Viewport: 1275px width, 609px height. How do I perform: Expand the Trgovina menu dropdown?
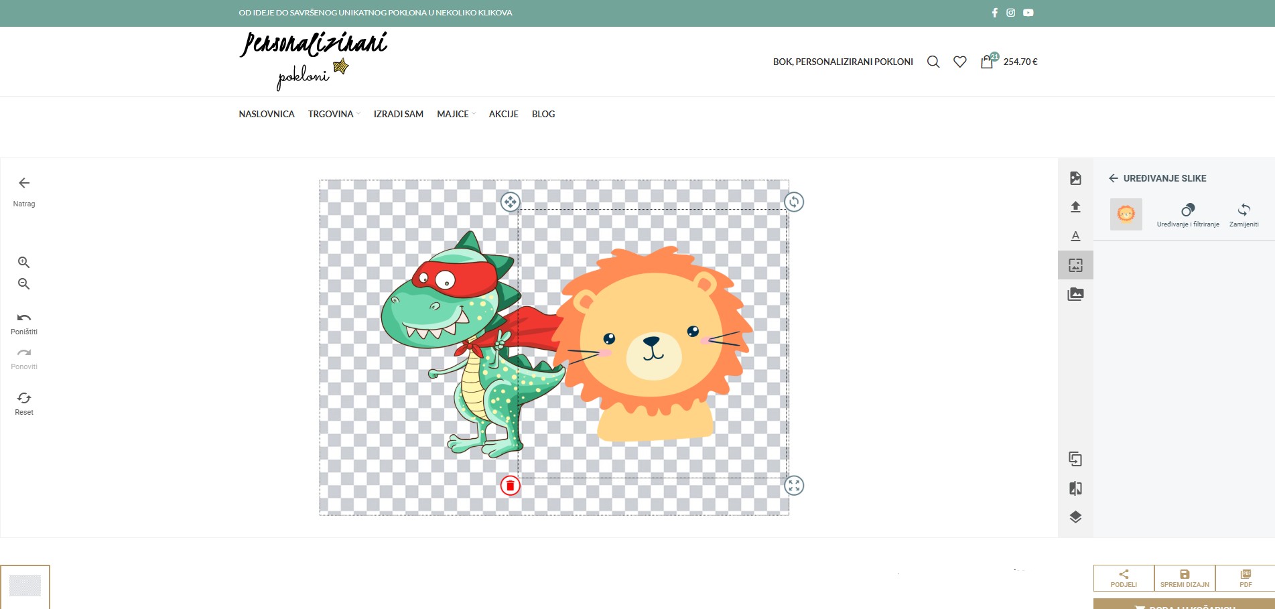(334, 114)
